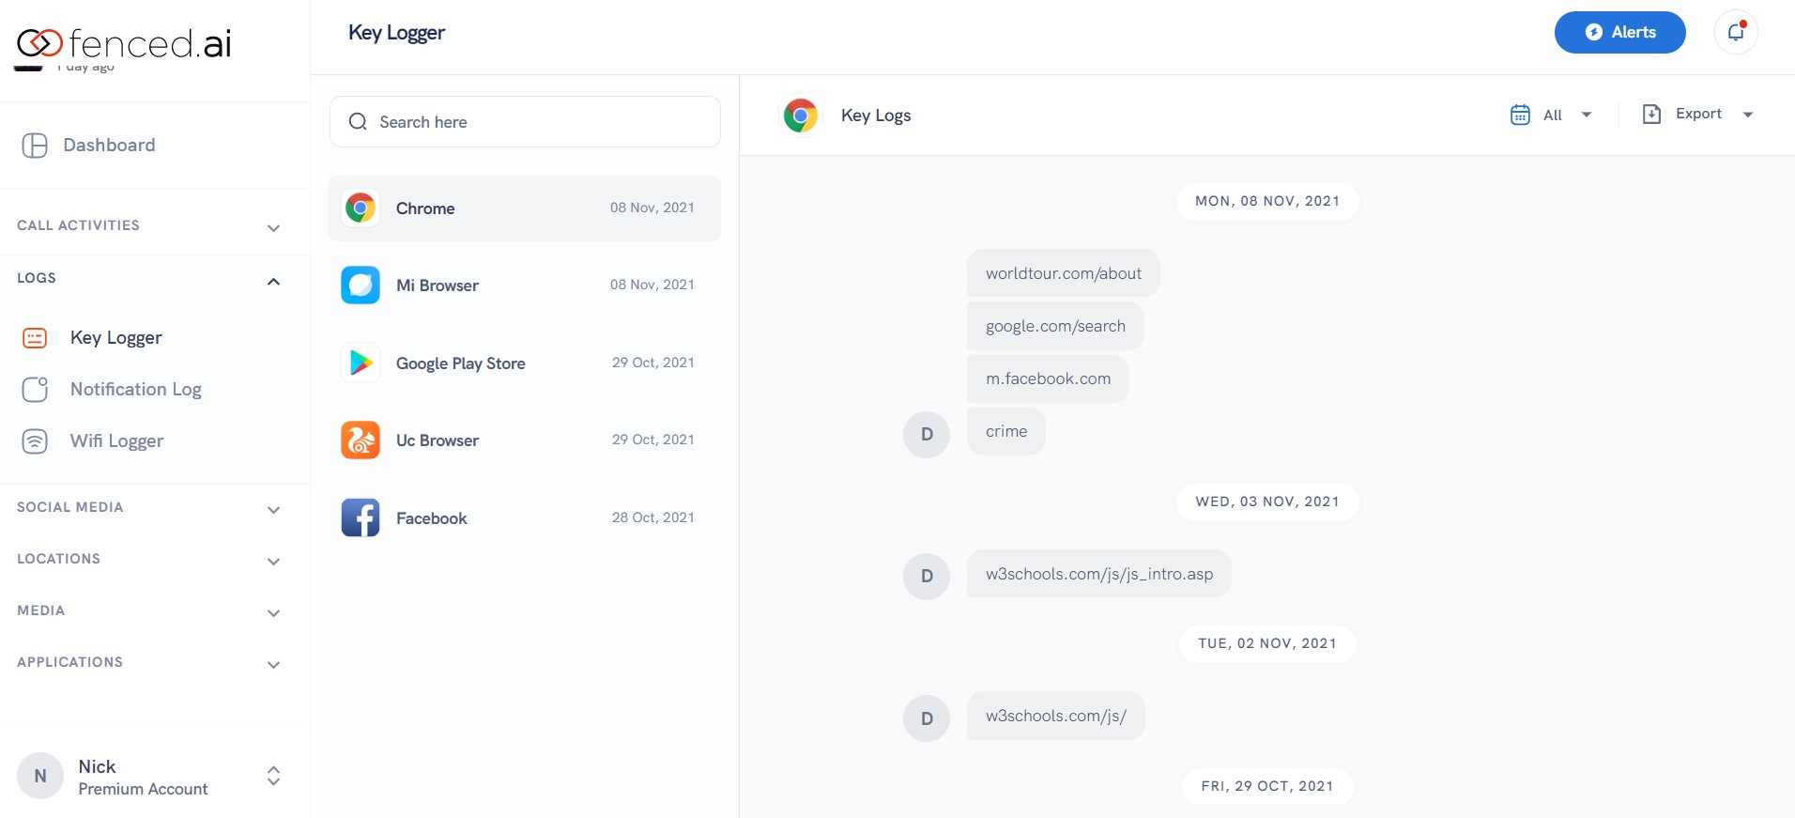Viewport: 1795px width, 818px height.
Task: Click the D avatar beside w3schools.com/js/js_intro.asp
Action: click(x=927, y=577)
